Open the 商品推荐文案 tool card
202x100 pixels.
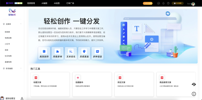[x=176, y=84]
